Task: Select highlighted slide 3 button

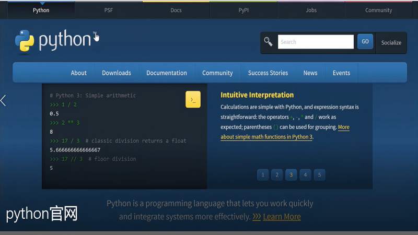Action: 291,175
